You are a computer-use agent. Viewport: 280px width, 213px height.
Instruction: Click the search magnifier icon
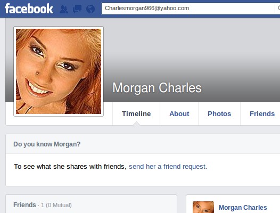[278, 8]
